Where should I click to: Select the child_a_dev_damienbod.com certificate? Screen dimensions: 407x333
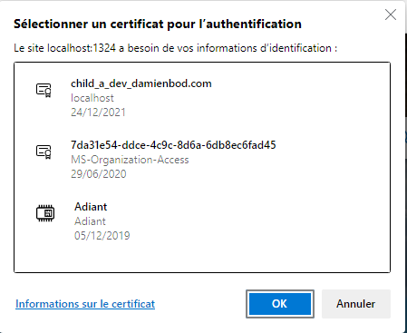(141, 83)
